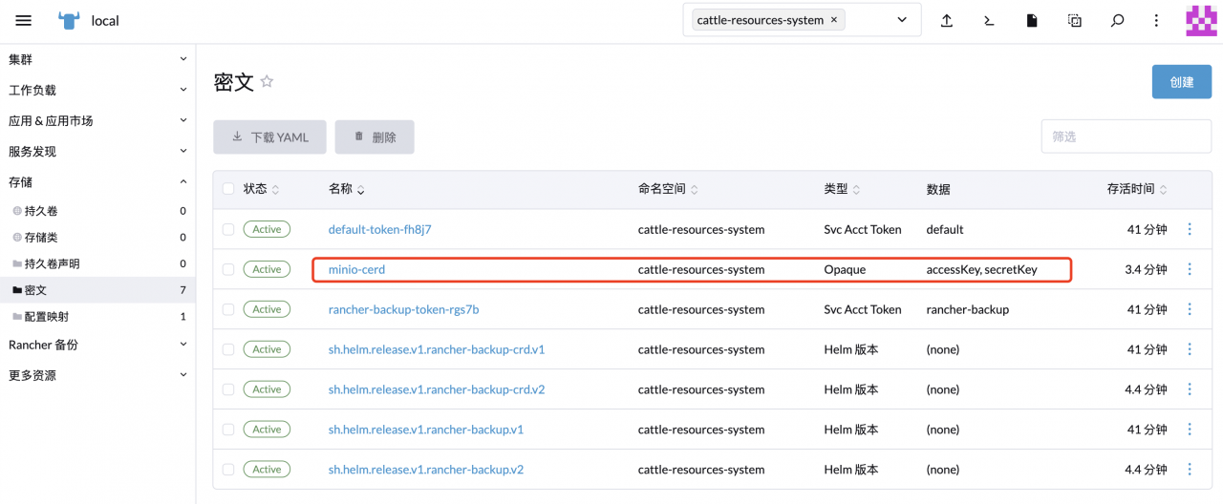Expand the 工作负载 sidebar section

point(97,90)
